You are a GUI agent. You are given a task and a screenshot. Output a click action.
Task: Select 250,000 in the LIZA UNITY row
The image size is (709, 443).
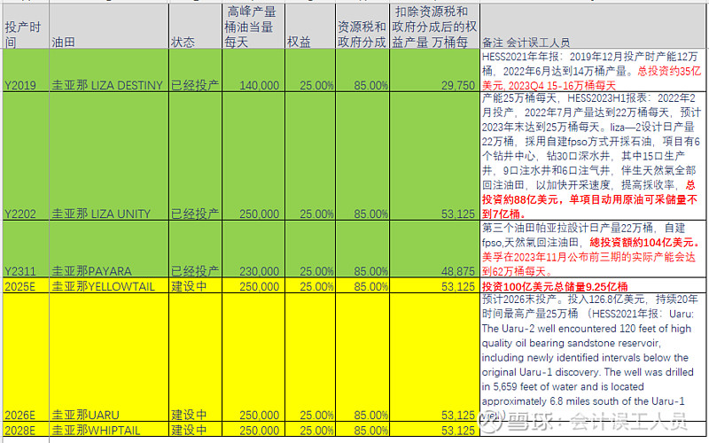pos(253,157)
